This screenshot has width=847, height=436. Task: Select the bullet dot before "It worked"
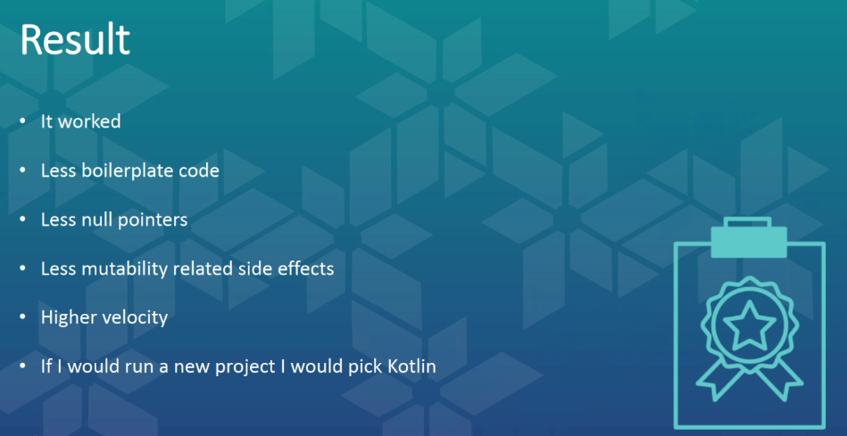[x=23, y=122]
